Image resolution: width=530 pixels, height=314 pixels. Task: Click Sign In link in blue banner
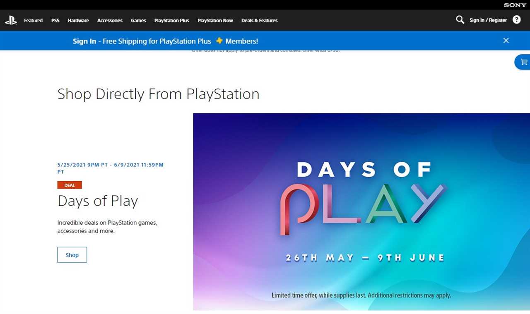click(84, 41)
